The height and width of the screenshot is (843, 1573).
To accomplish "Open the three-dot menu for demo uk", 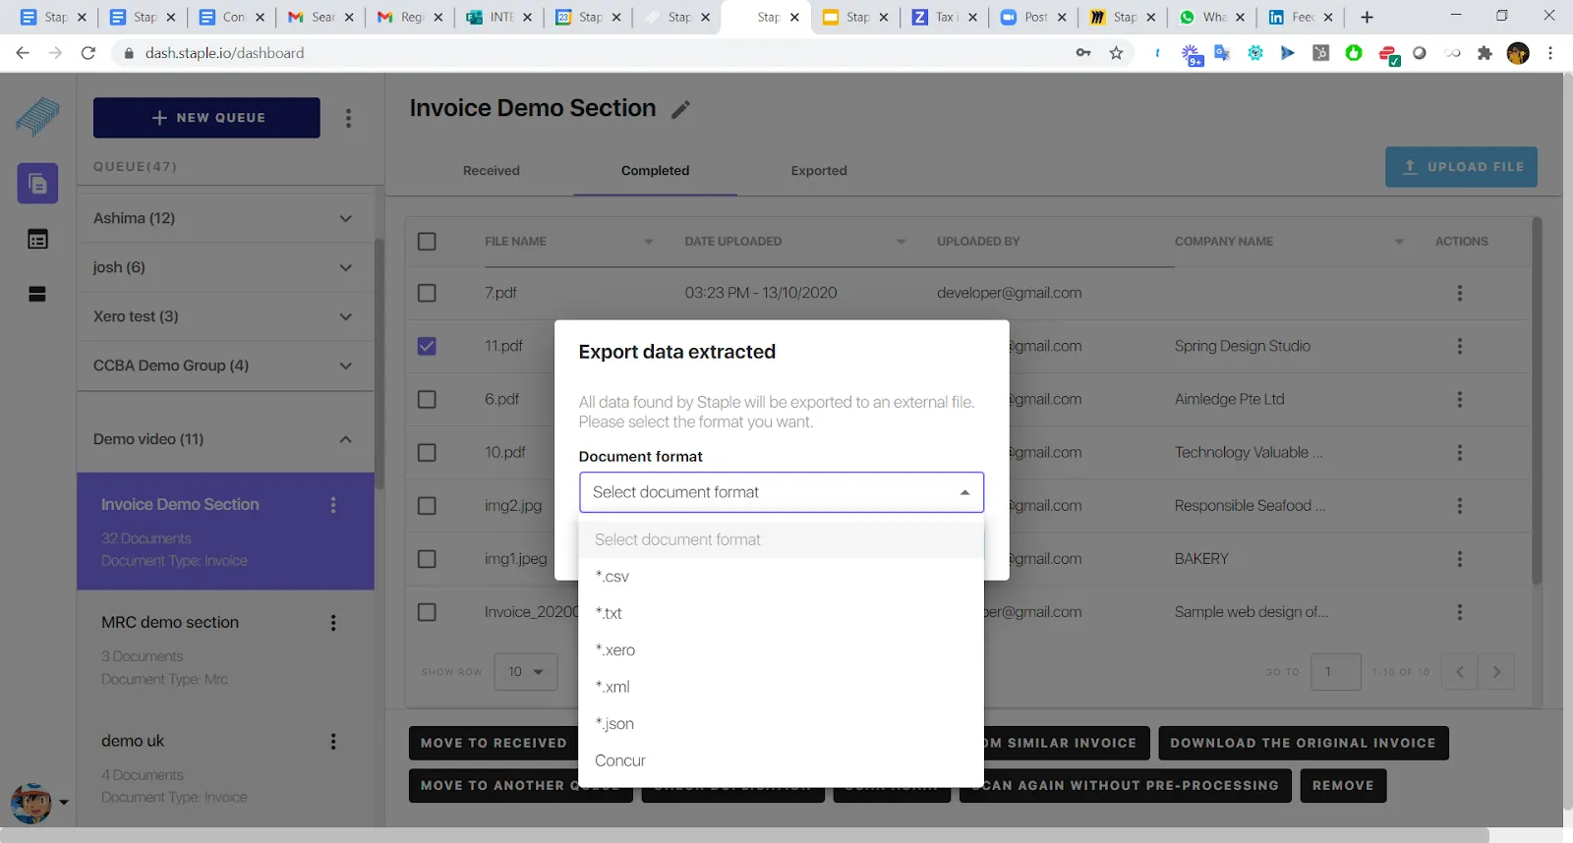I will [x=333, y=742].
